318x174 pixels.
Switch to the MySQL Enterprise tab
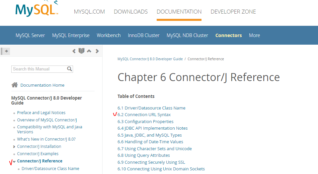click(71, 35)
